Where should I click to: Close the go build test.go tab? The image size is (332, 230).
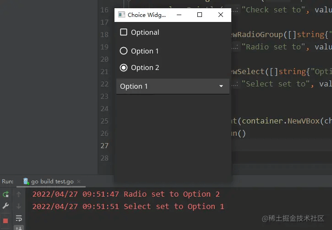79,182
